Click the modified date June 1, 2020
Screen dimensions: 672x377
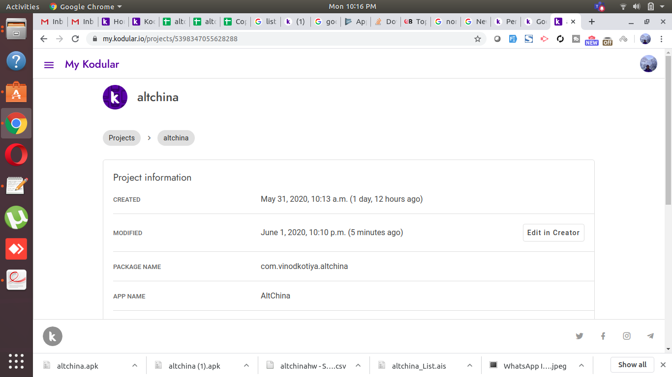coord(332,233)
